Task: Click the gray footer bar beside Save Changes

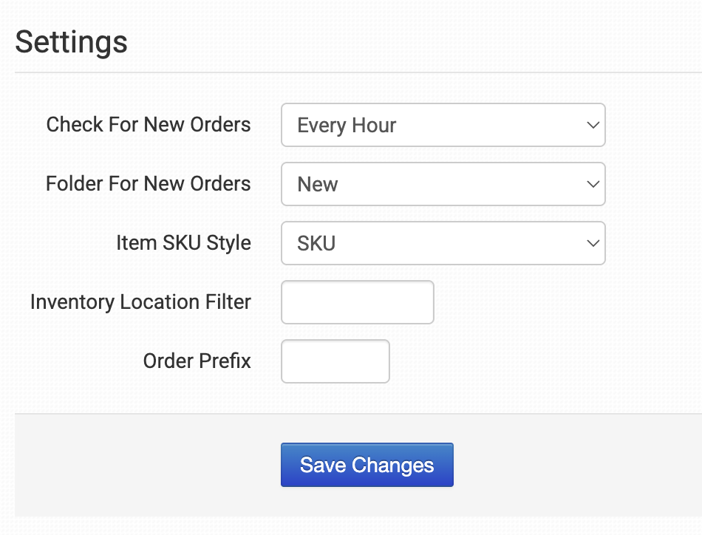Action: 576,466
